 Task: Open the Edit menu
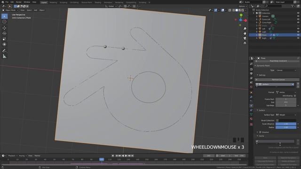[12, 2]
